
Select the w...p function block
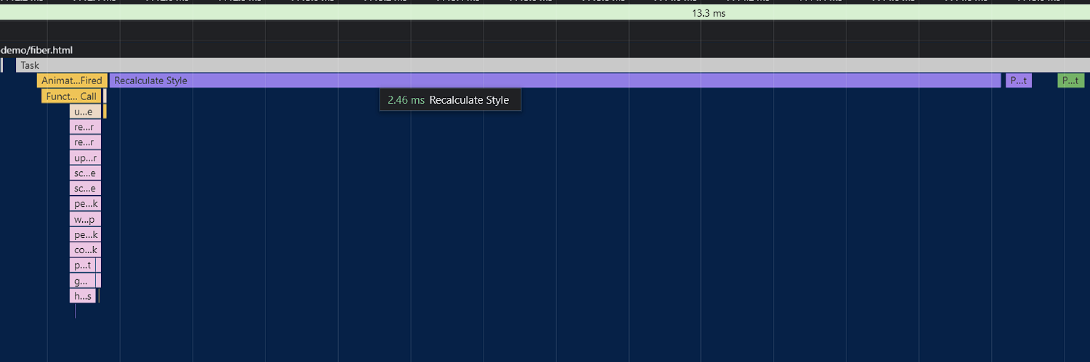pos(85,219)
